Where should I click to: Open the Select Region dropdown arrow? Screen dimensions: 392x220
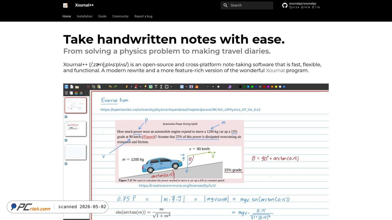coord(186,87)
